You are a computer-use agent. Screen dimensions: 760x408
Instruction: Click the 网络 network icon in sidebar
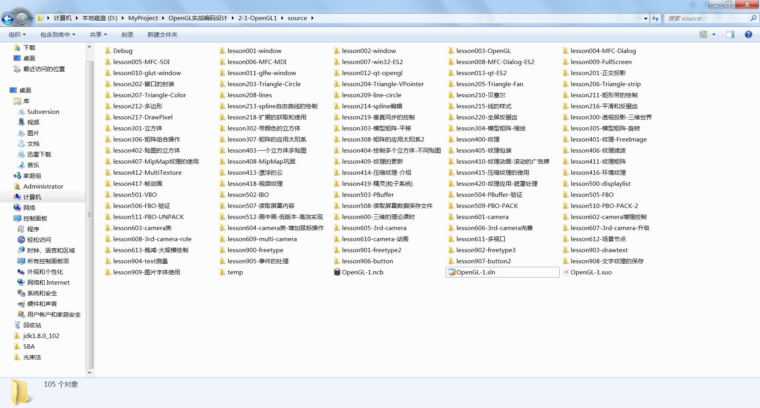[17, 208]
